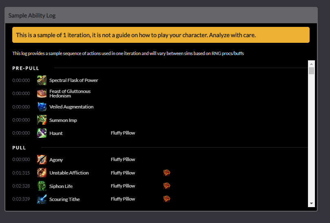Image resolution: width=330 pixels, height=223 pixels.
Task: Open the Siphon Life ability link
Action: 61,186
